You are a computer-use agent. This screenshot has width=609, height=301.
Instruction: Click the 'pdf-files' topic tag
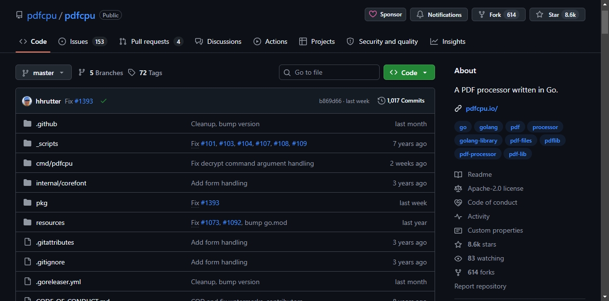(x=521, y=141)
